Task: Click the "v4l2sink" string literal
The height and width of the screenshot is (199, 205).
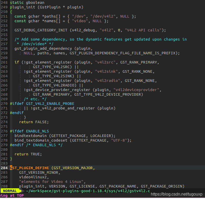Action: 106,71
